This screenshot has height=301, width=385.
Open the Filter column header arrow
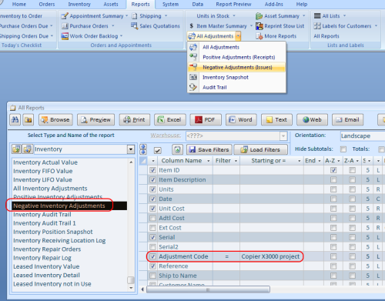click(x=236, y=161)
